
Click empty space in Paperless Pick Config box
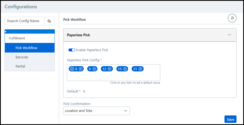pyautogui.click(x=113, y=76)
